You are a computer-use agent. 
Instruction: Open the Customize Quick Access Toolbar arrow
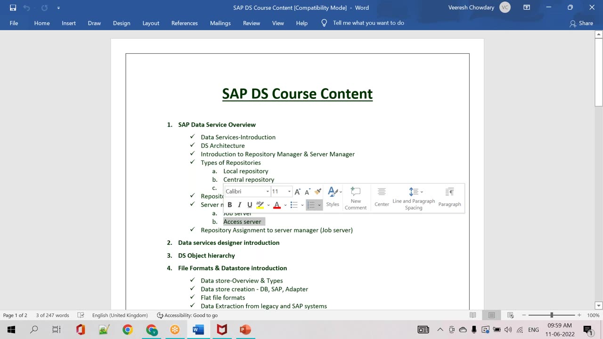[x=58, y=8]
